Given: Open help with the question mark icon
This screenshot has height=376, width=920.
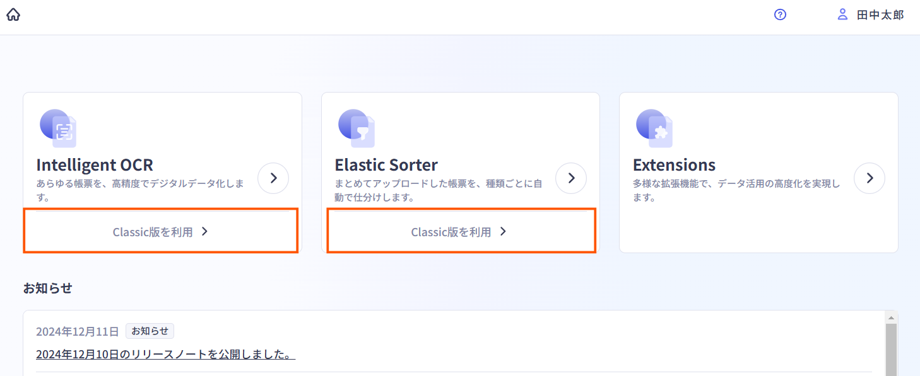Looking at the screenshot, I should [x=780, y=14].
